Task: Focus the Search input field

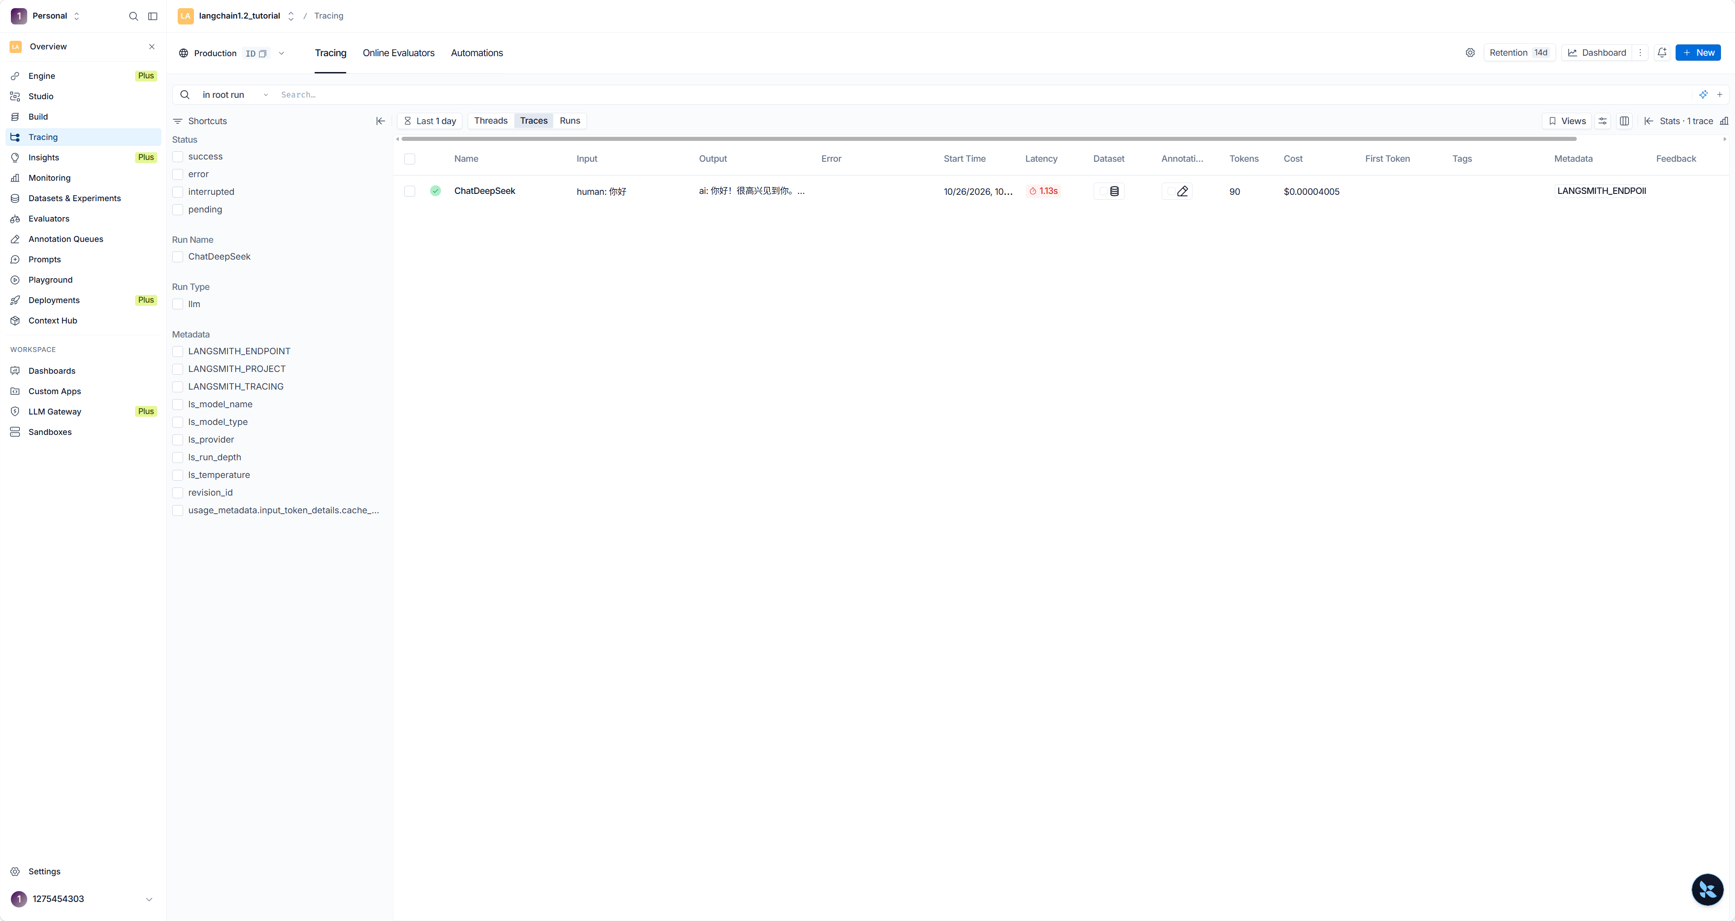Action: [984, 95]
